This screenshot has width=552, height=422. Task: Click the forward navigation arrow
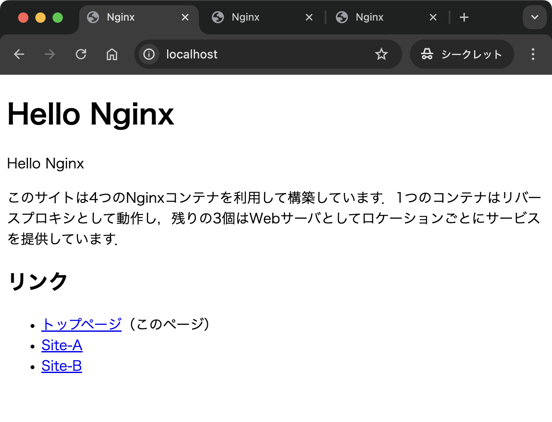(x=50, y=54)
